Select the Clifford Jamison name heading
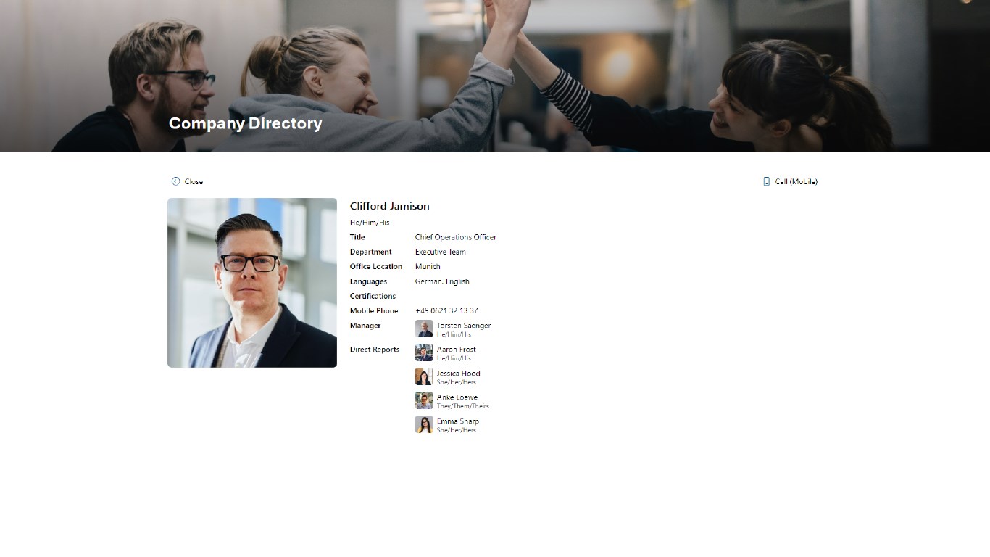Image resolution: width=990 pixels, height=557 pixels. [390, 206]
